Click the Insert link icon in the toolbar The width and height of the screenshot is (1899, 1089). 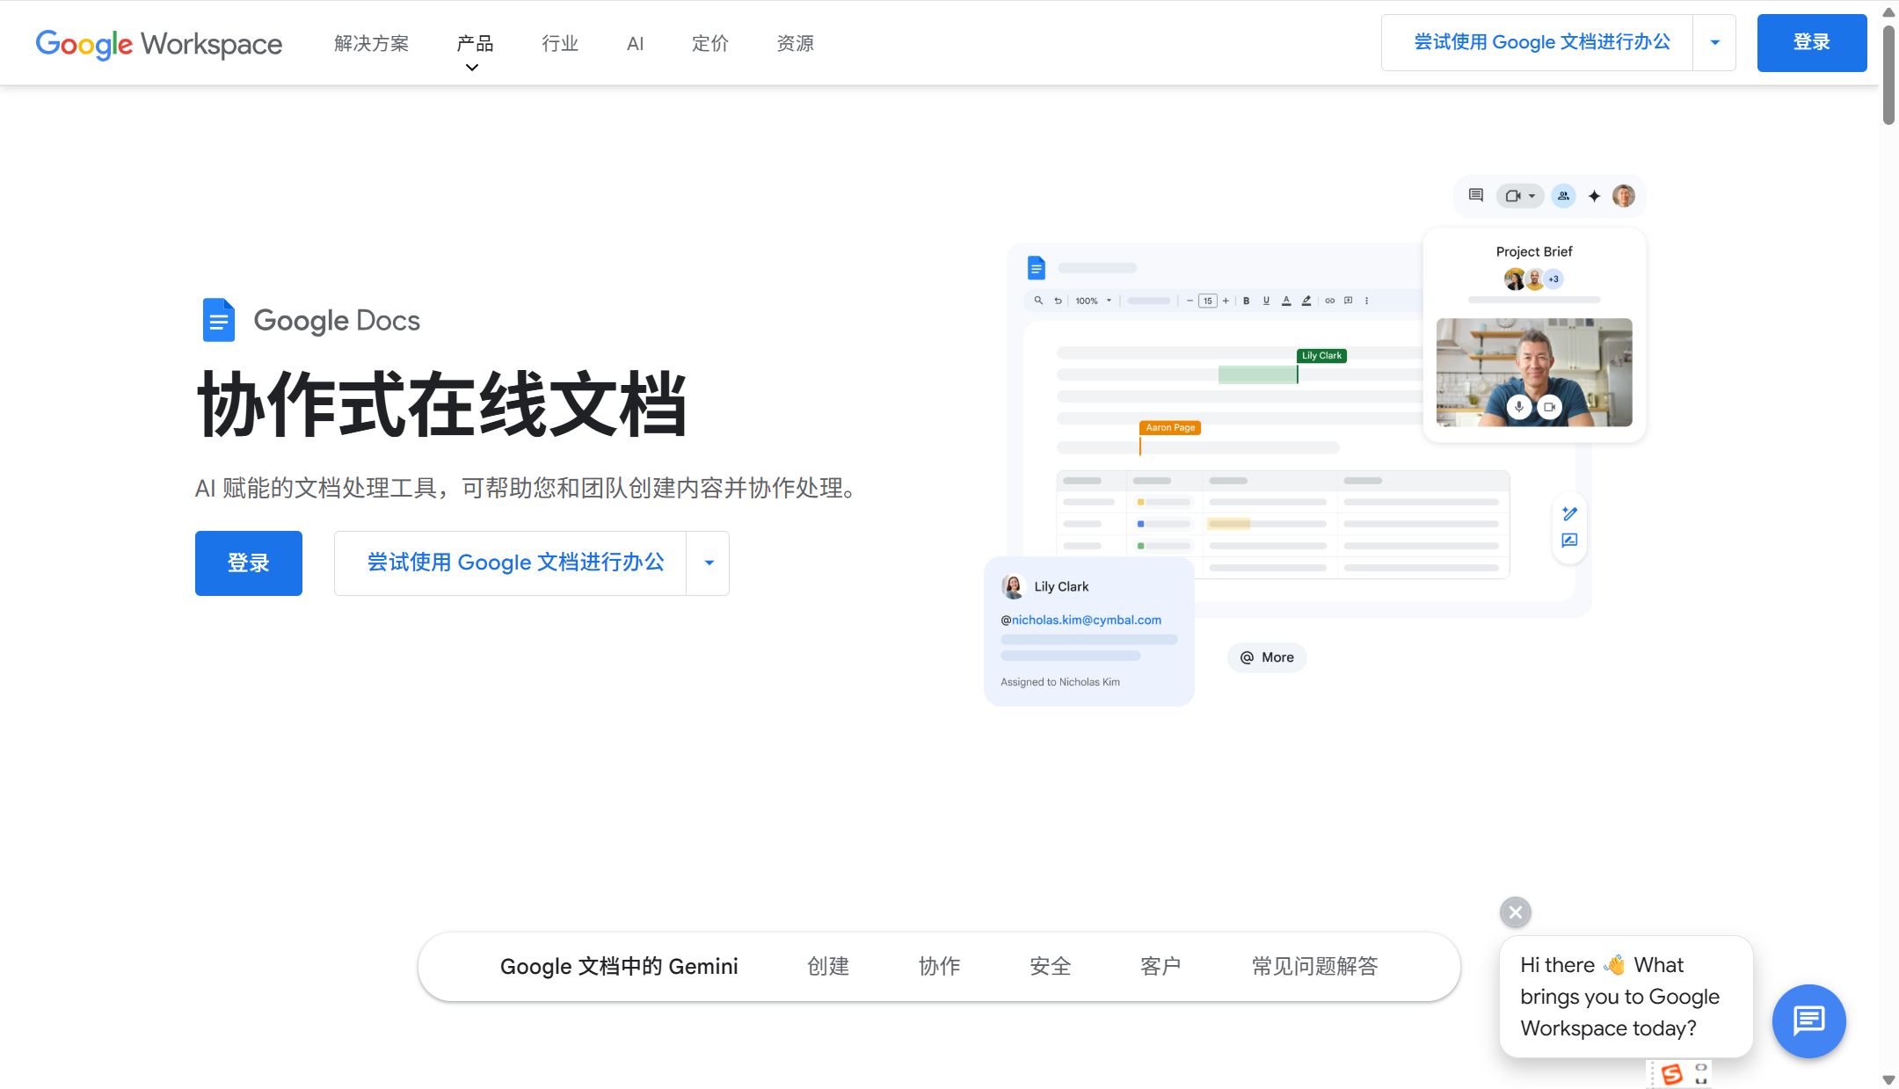[x=1331, y=300]
